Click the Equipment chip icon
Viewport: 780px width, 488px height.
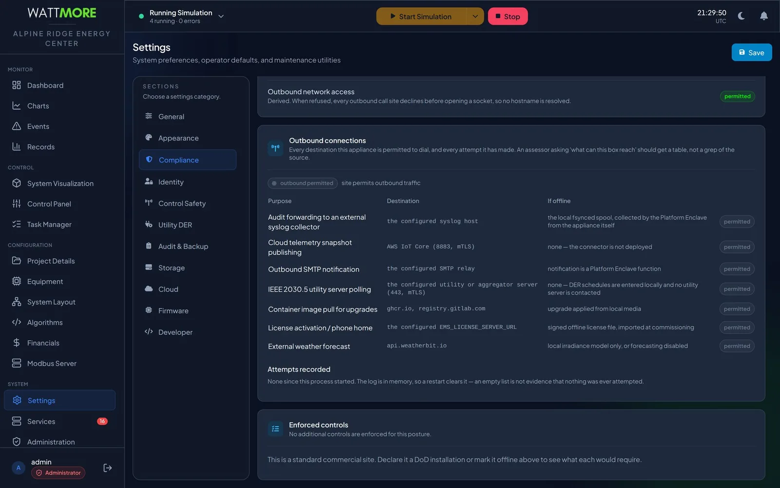[x=17, y=282]
